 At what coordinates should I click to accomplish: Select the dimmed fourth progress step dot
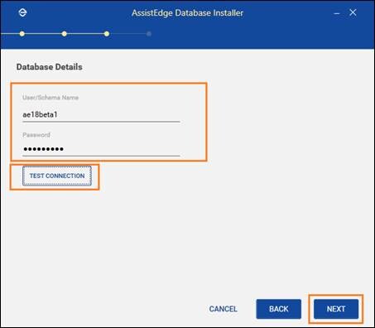click(x=149, y=34)
